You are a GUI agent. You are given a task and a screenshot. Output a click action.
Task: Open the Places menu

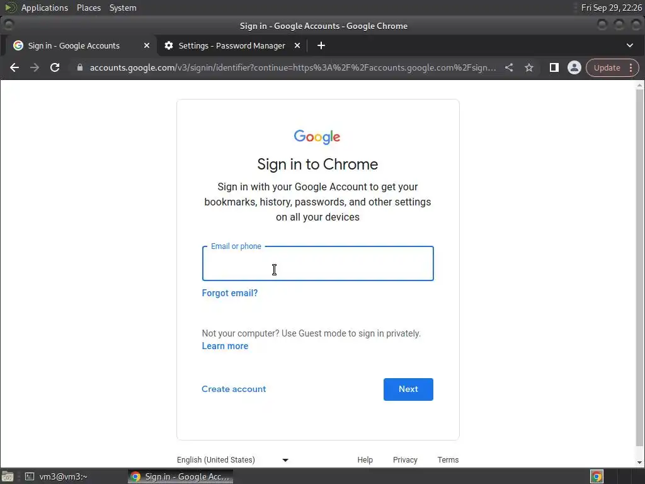click(x=89, y=8)
